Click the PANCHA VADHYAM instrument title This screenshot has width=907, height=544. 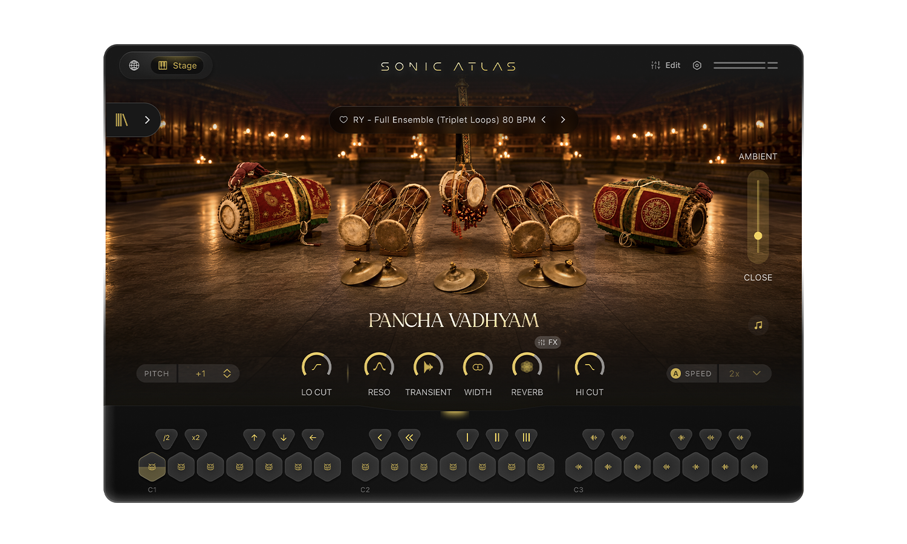click(x=453, y=320)
